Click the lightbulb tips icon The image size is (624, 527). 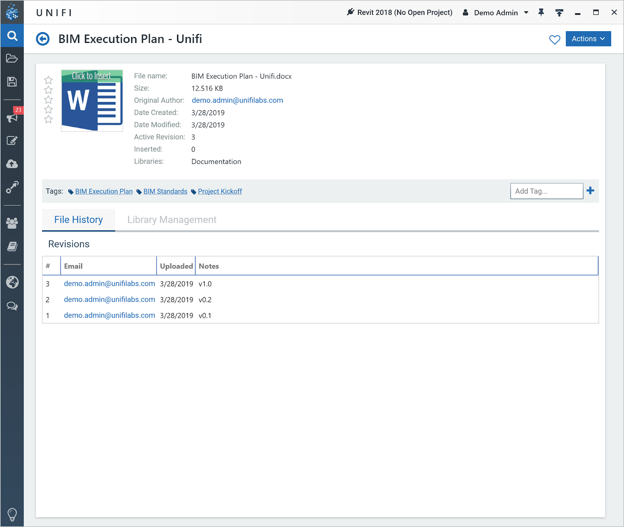click(x=12, y=515)
